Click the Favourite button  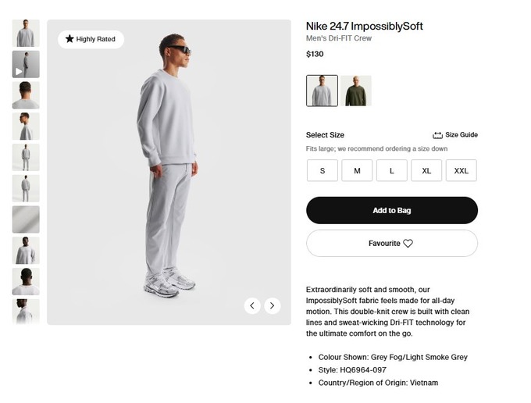392,244
